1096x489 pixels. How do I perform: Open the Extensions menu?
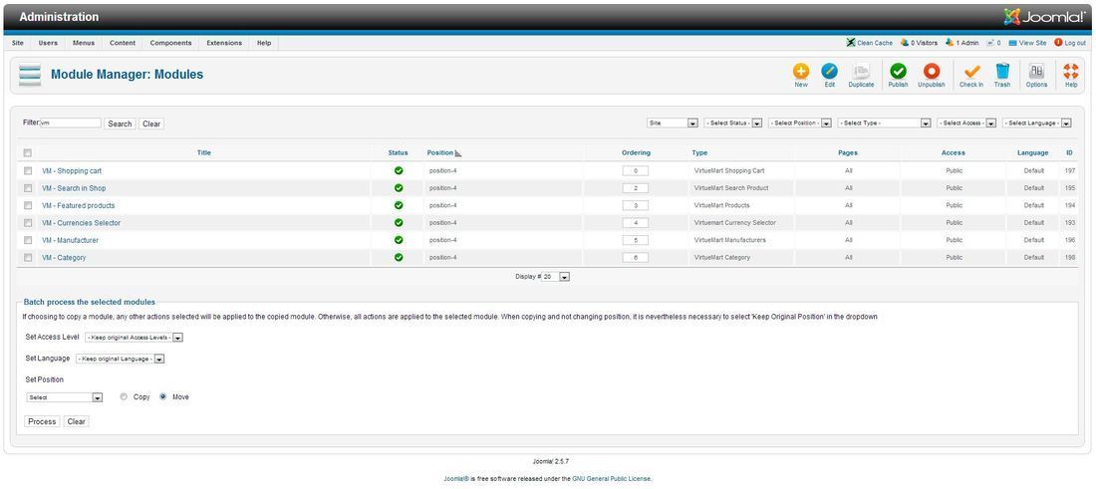click(224, 43)
